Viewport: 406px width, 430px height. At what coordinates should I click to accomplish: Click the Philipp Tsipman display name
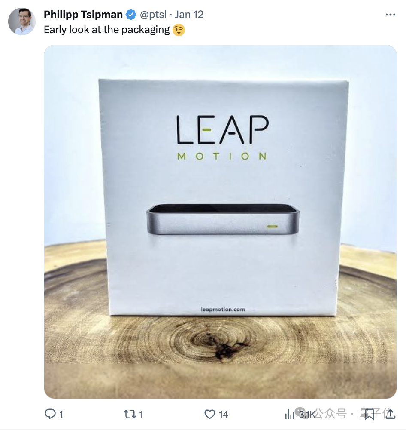point(83,15)
